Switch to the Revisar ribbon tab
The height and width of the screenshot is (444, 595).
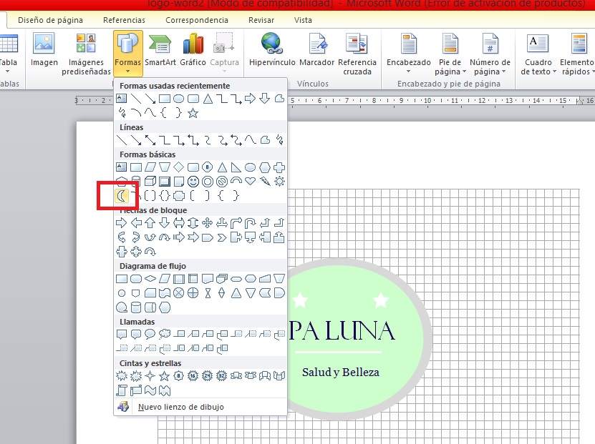(261, 20)
